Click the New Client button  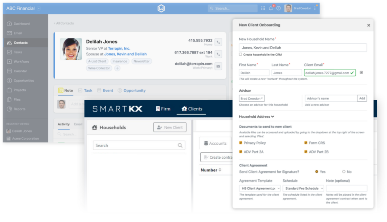pos(170,127)
